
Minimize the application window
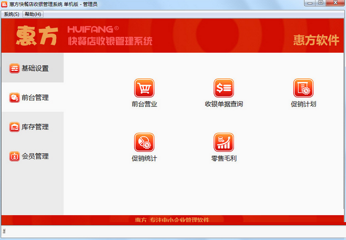click(x=310, y=3)
